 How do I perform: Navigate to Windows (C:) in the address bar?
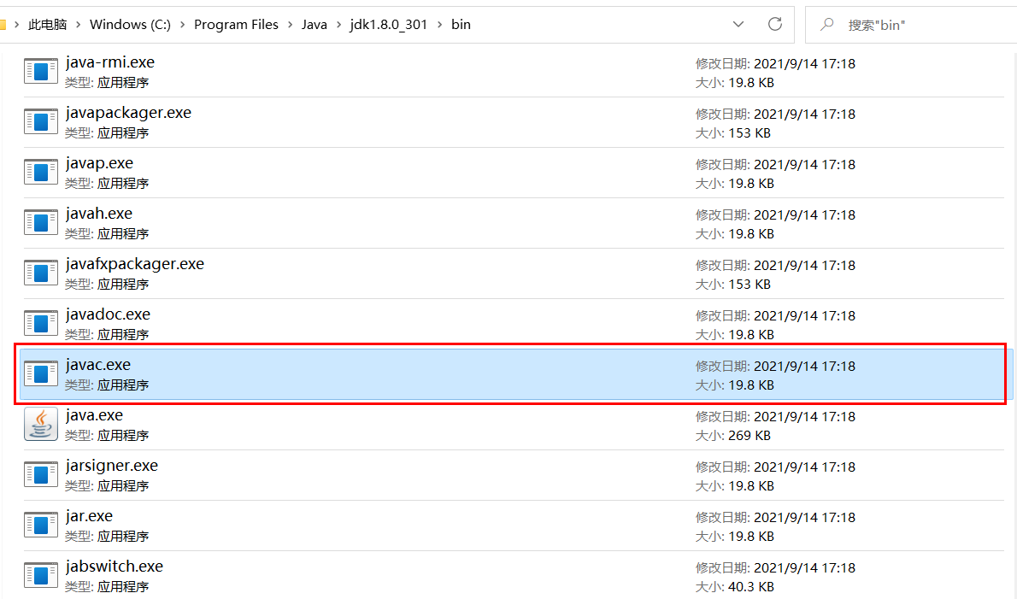[131, 25]
